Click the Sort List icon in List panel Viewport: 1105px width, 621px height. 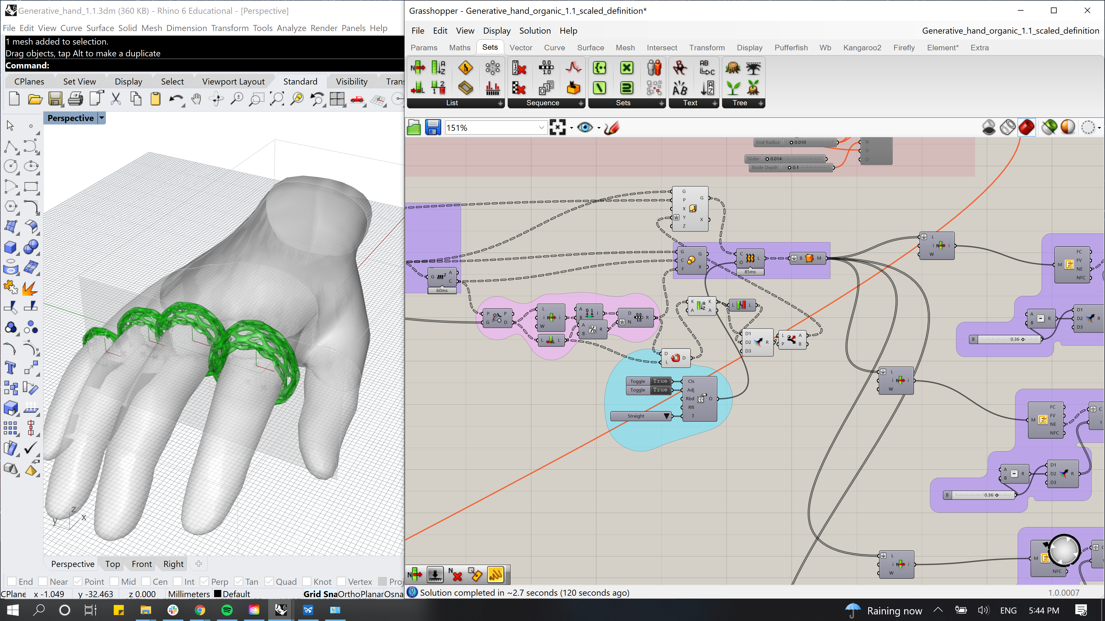[438, 68]
